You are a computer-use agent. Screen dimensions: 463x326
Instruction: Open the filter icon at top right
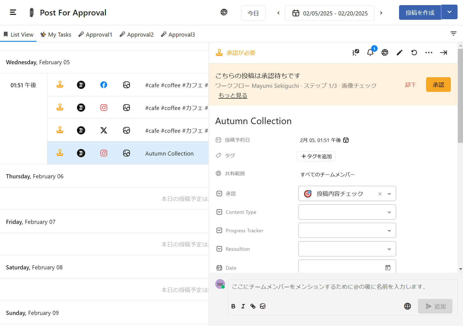(x=453, y=34)
